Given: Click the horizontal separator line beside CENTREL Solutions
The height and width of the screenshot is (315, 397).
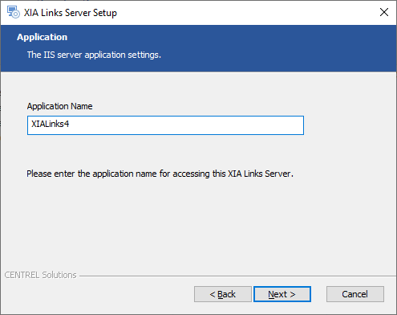Looking at the screenshot, I should click(x=237, y=276).
